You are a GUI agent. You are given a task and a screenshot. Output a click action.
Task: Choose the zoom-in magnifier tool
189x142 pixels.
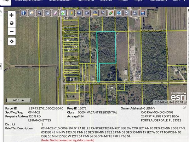39,13
